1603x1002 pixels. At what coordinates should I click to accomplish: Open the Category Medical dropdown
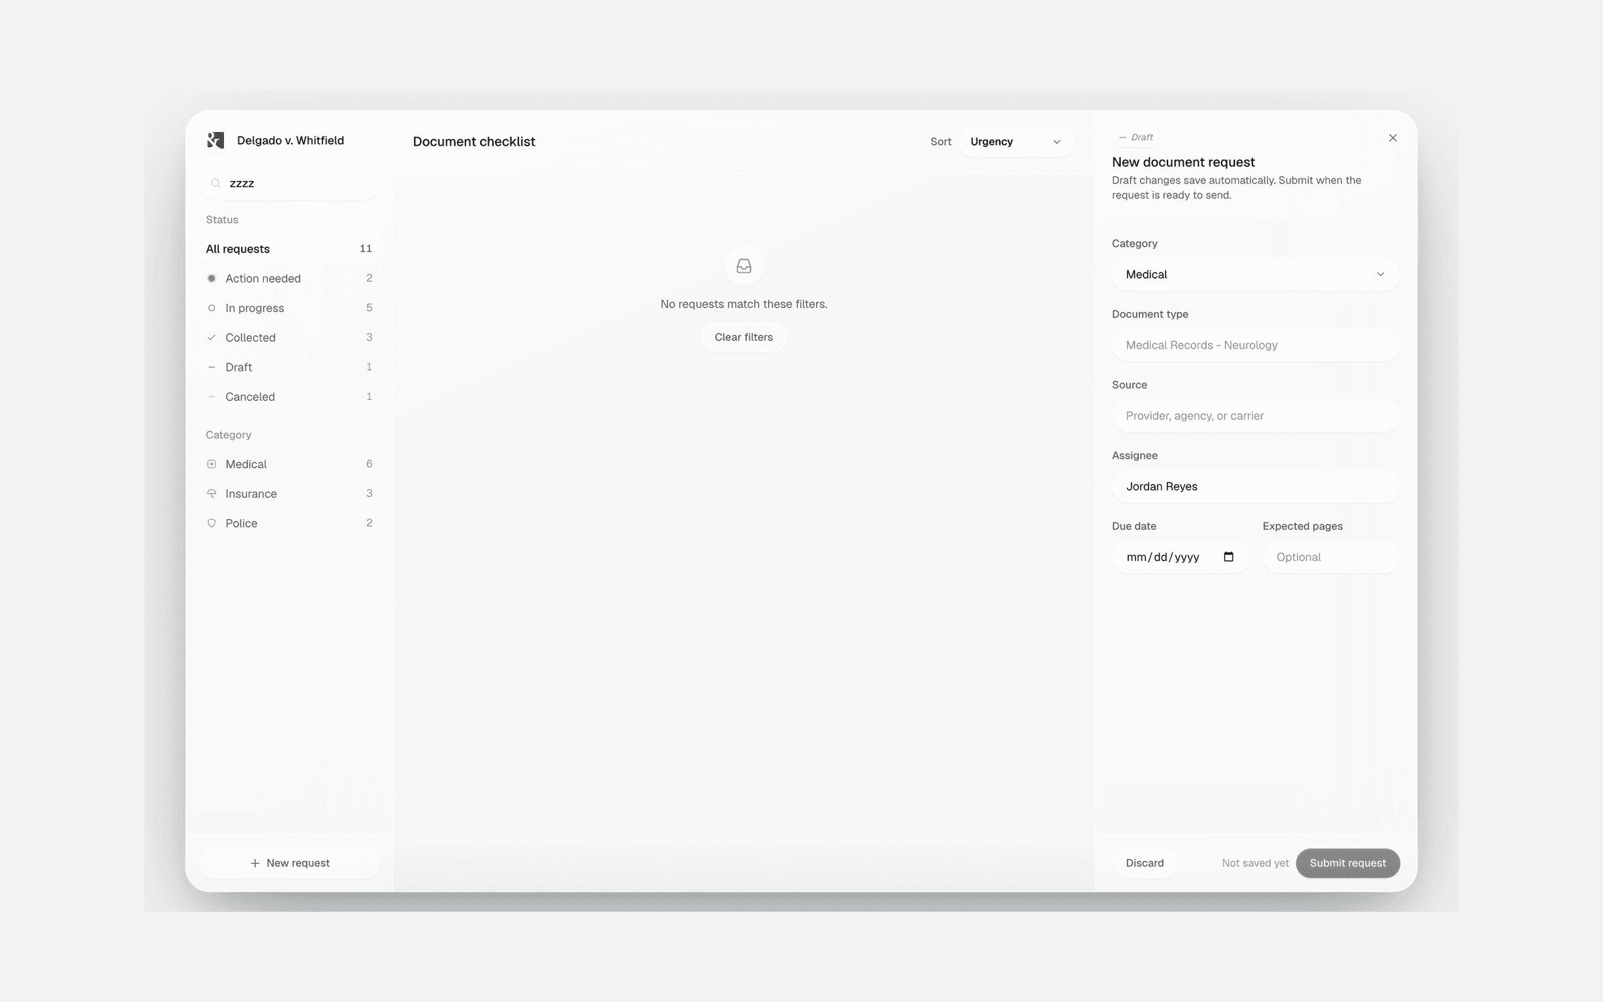pyautogui.click(x=1256, y=275)
